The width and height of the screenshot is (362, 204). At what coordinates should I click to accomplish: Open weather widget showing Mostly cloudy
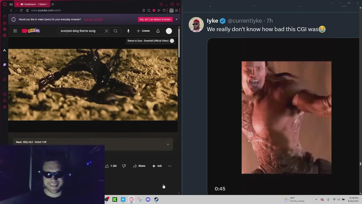(294, 199)
